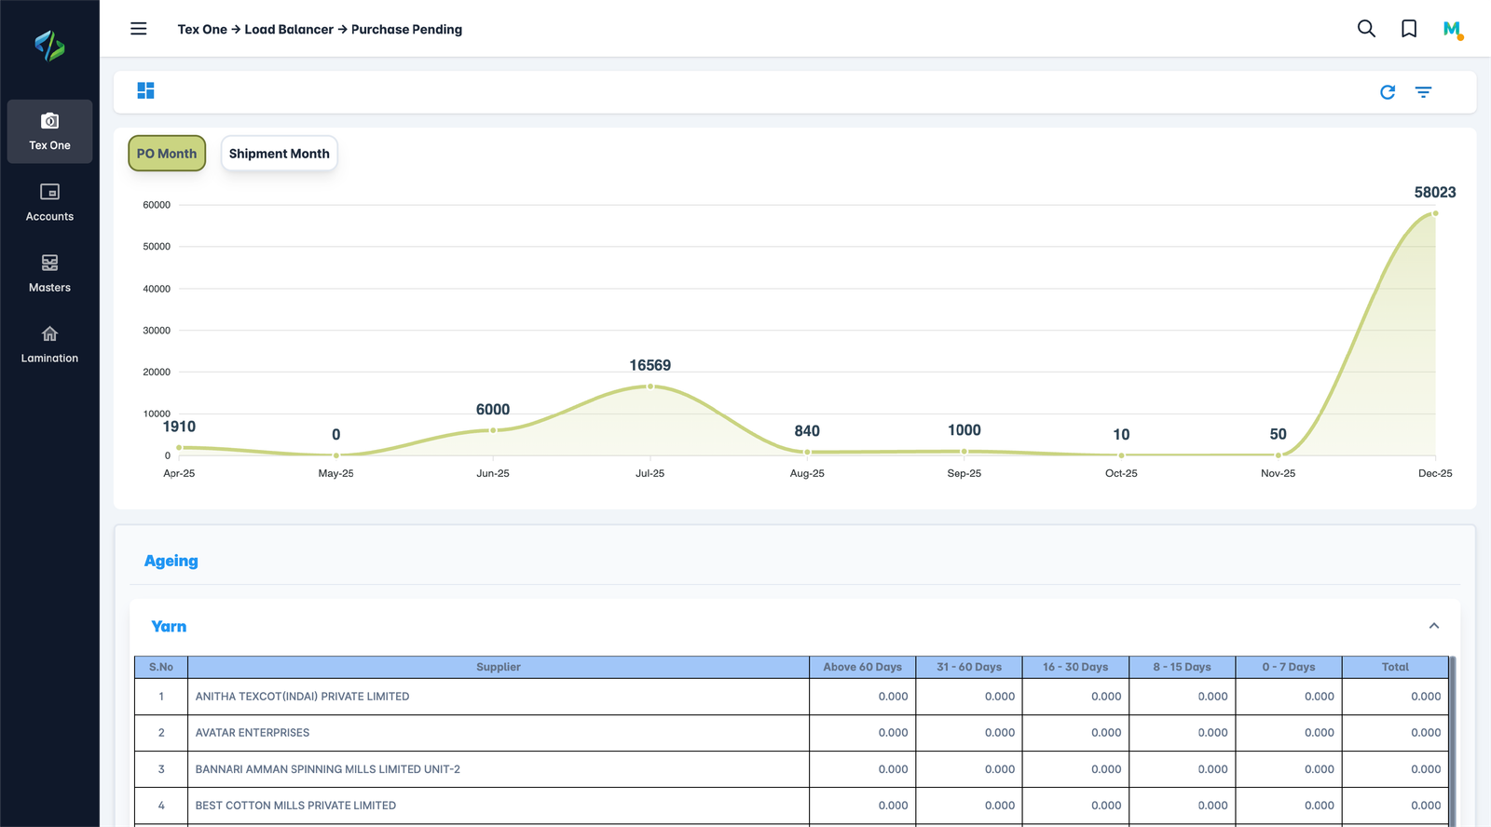Open Tex One module in sidebar
The height and width of the screenshot is (827, 1491).
(49, 131)
